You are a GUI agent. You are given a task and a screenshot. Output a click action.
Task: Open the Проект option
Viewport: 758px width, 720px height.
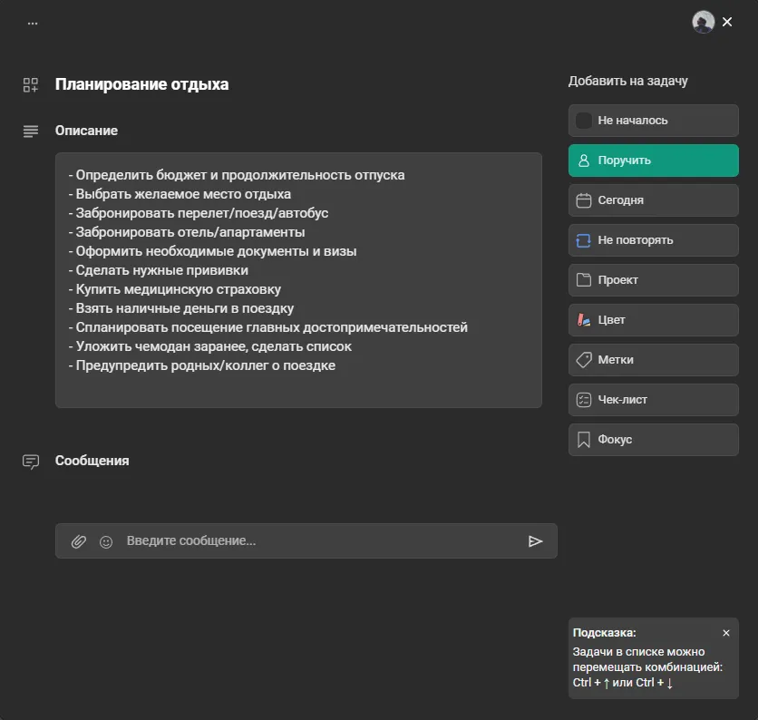(653, 280)
